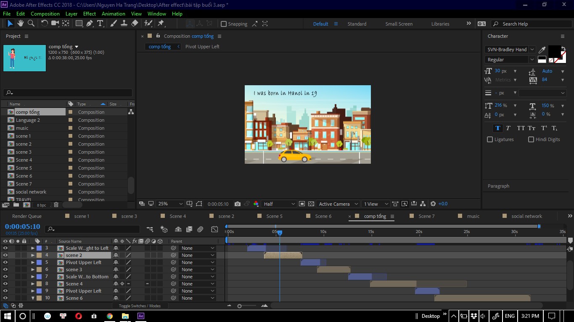
Task: Open the Half resolution dropdown
Action: (279, 204)
